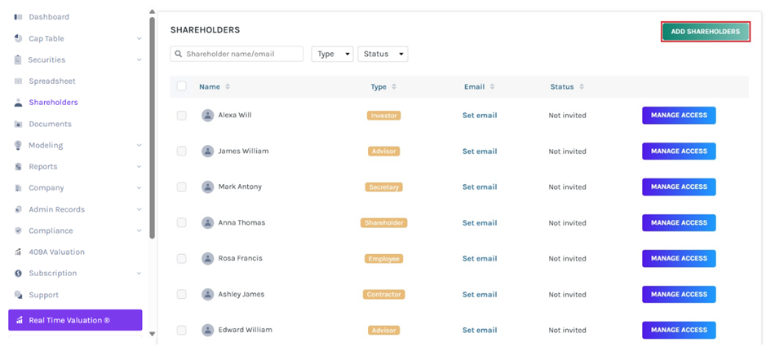Click the Dashboard icon in sidebar
The width and height of the screenshot is (766, 351).
pos(18,17)
